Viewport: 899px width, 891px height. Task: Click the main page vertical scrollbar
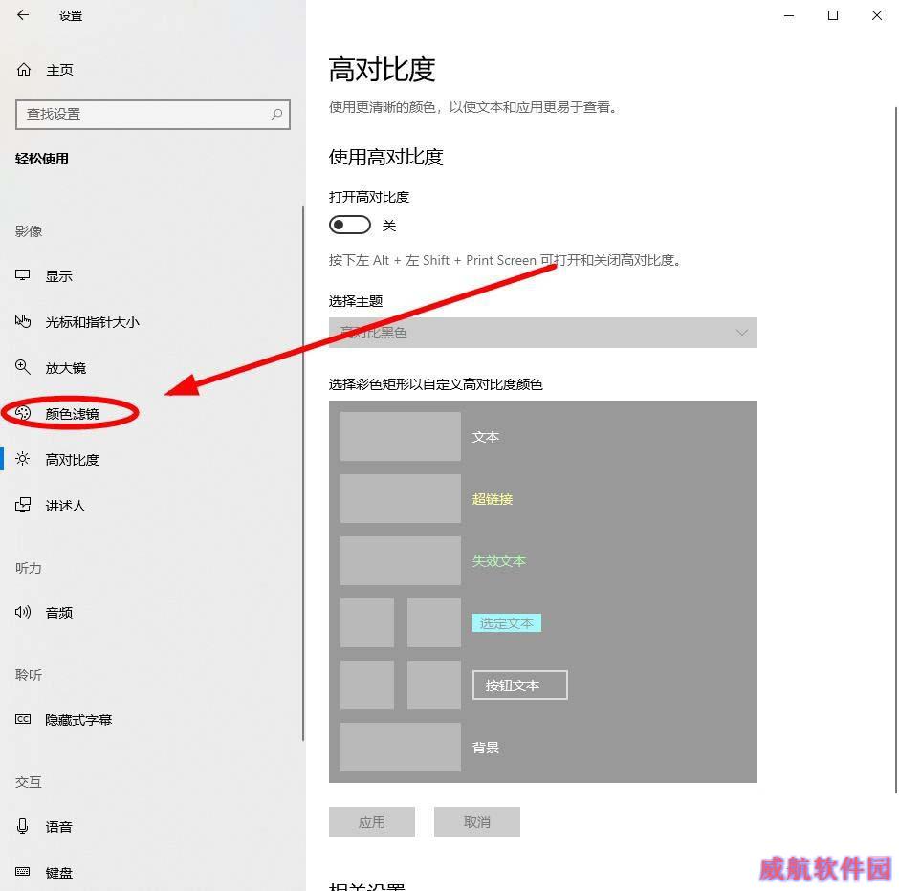(895, 449)
